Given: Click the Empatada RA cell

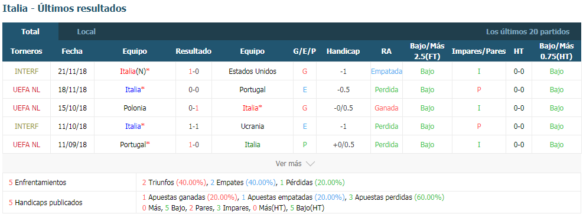Looking at the screenshot, I should pyautogui.click(x=386, y=72).
